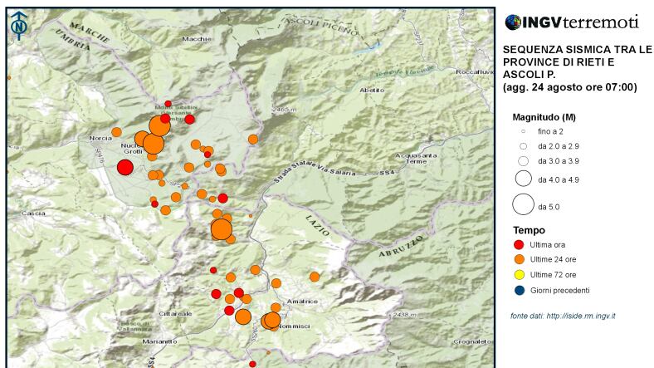Click the orange 'Ultime 24 ore' legend dot
The height and width of the screenshot is (368, 654).
tap(519, 259)
